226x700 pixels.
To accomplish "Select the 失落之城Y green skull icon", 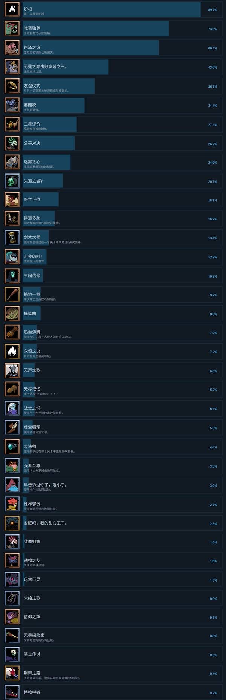I will click(12, 181).
